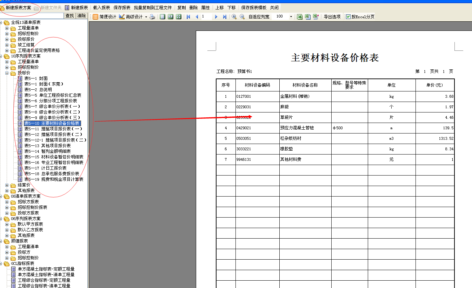Go to previous page arrow

click(197, 16)
